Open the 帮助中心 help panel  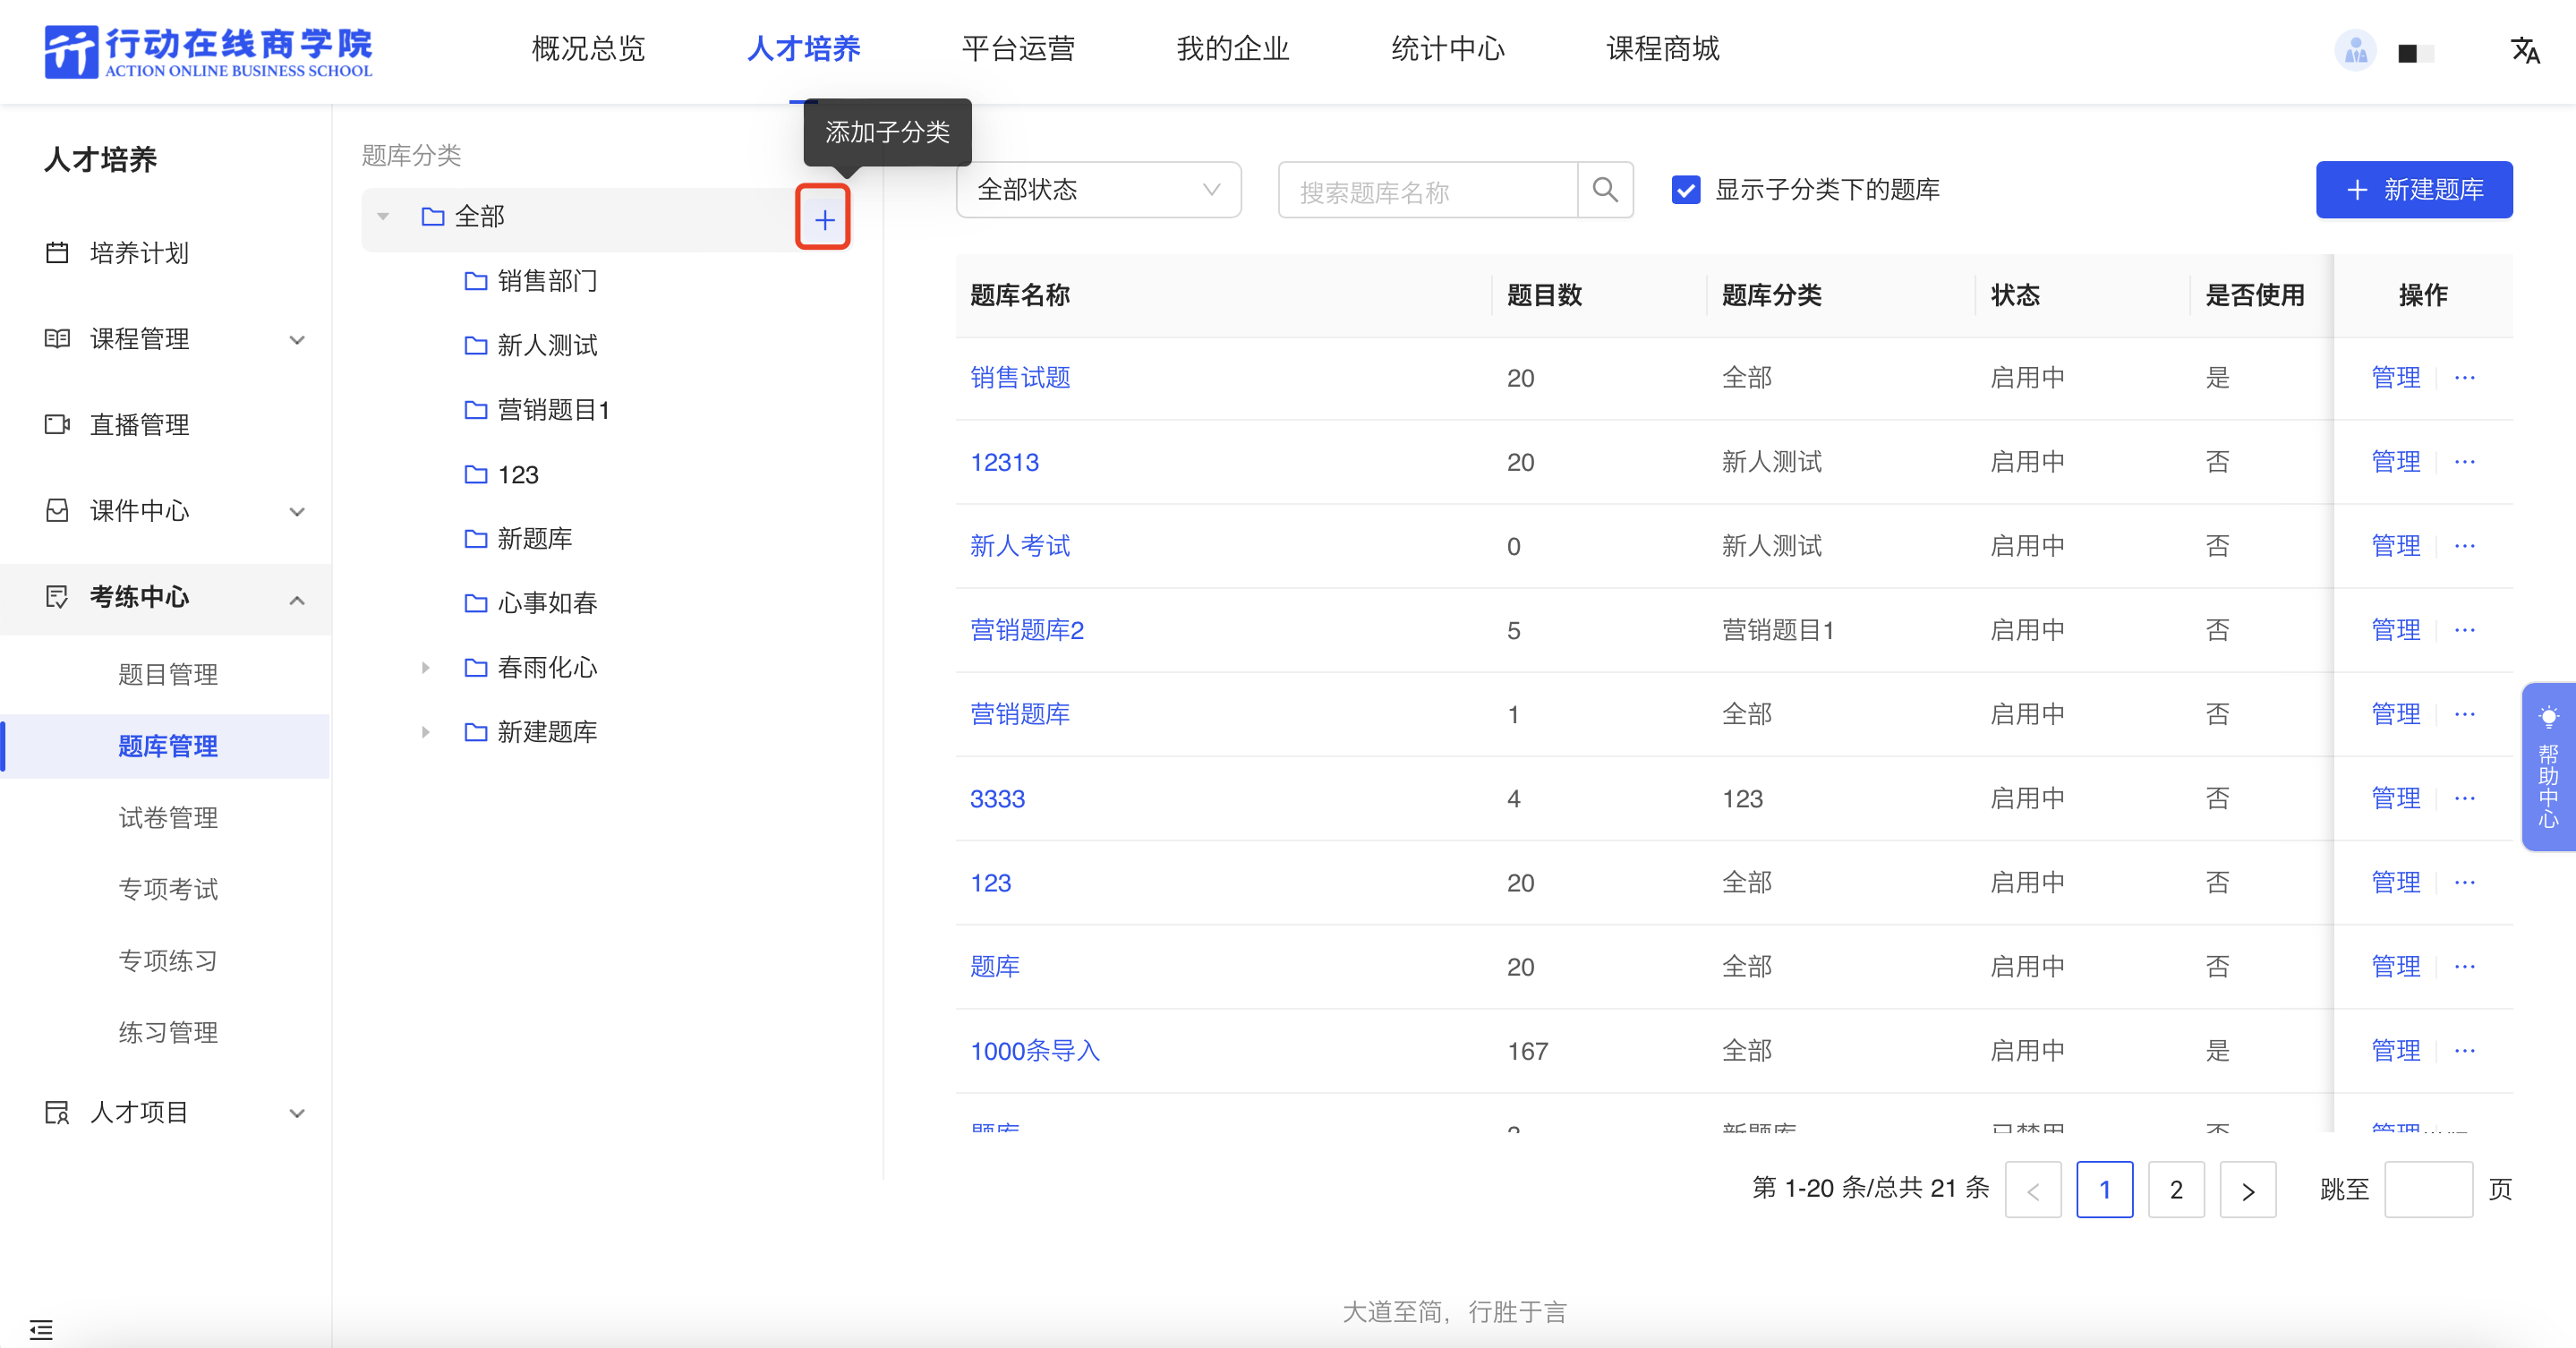2549,767
